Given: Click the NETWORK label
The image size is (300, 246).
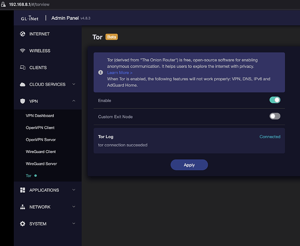Looking at the screenshot, I should click(40, 207).
